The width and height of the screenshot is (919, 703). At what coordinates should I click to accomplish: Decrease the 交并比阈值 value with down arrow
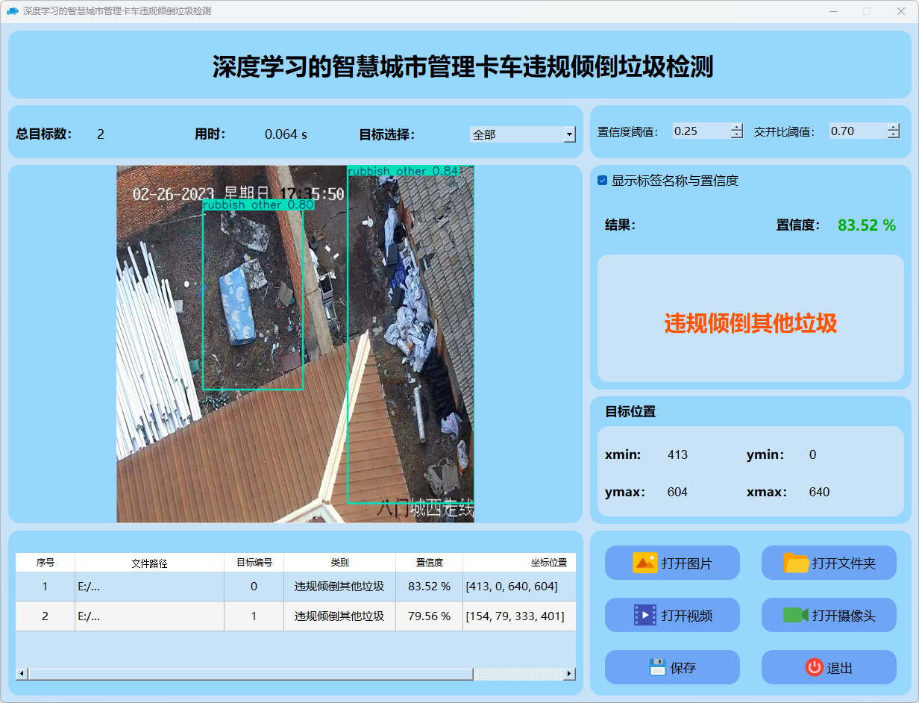point(894,135)
